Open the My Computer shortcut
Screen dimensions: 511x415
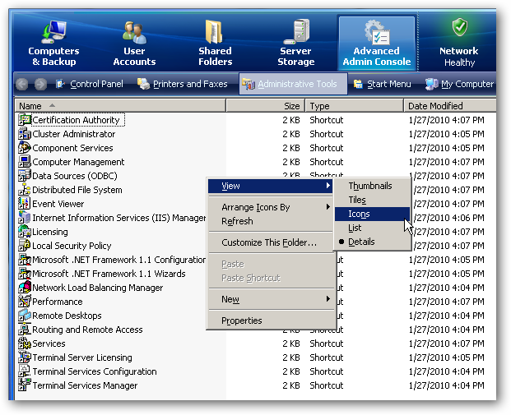tap(460, 84)
